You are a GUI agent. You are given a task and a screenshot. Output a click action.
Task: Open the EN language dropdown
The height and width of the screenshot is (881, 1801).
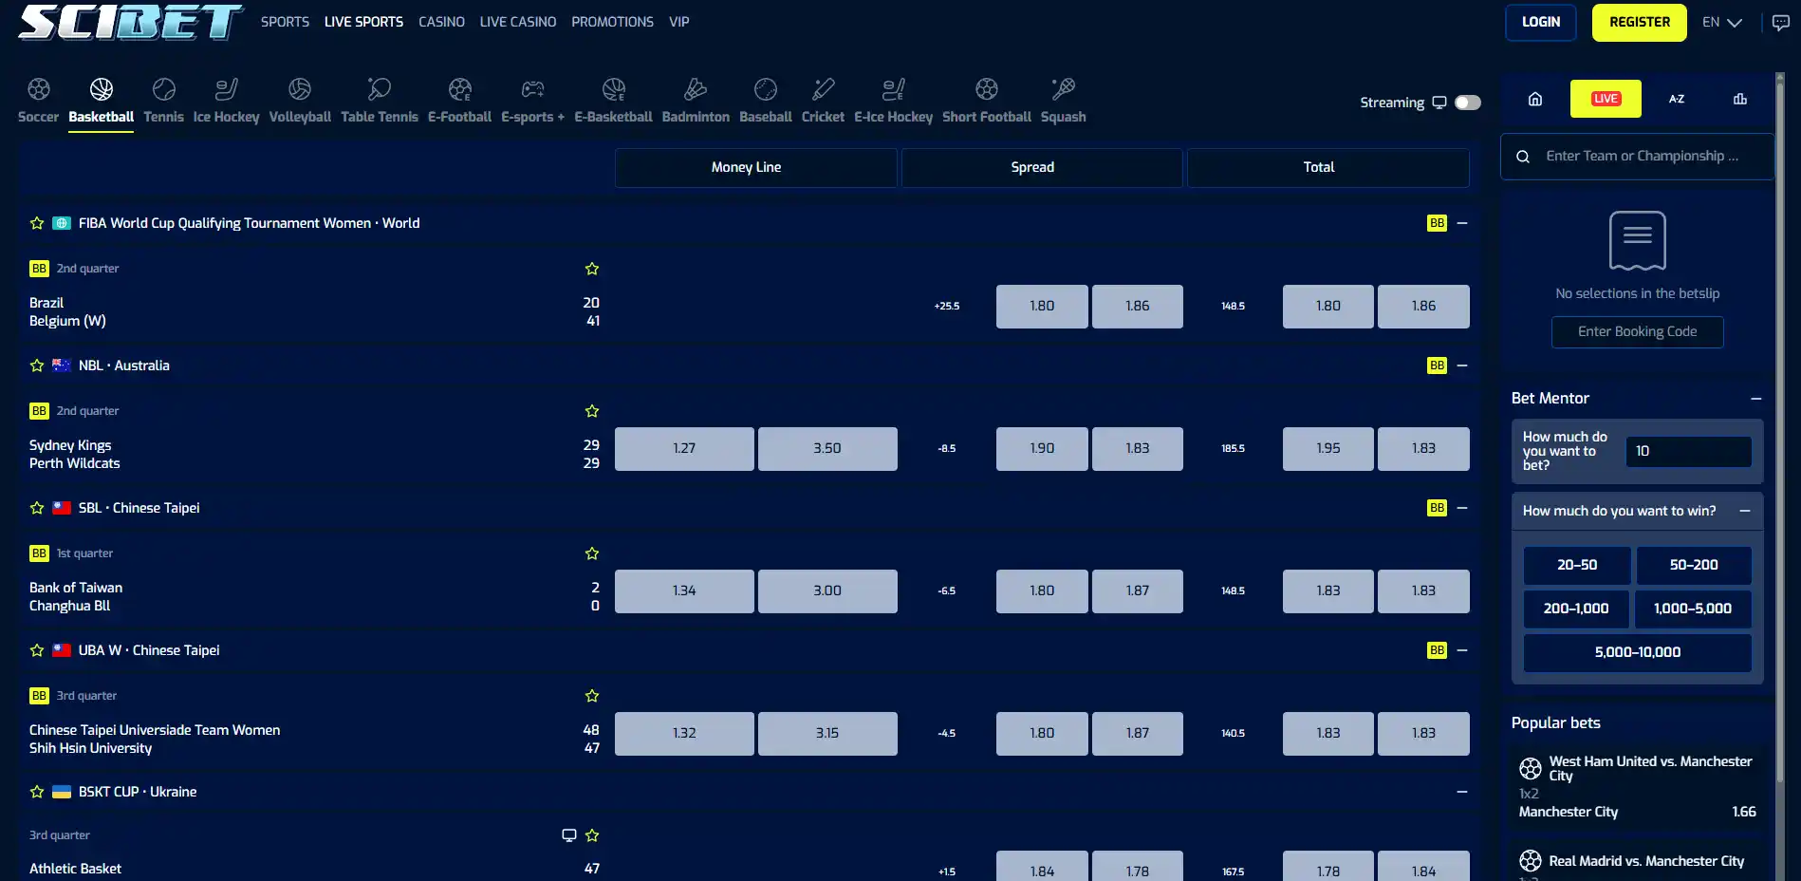pos(1722,22)
